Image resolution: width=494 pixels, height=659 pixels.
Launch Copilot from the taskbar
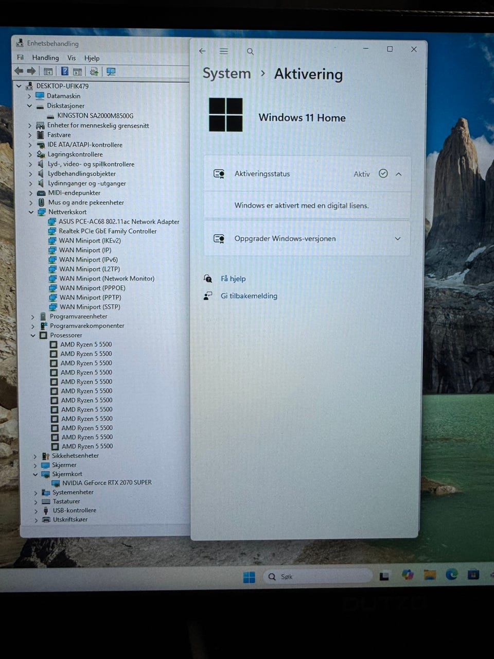pos(408,575)
